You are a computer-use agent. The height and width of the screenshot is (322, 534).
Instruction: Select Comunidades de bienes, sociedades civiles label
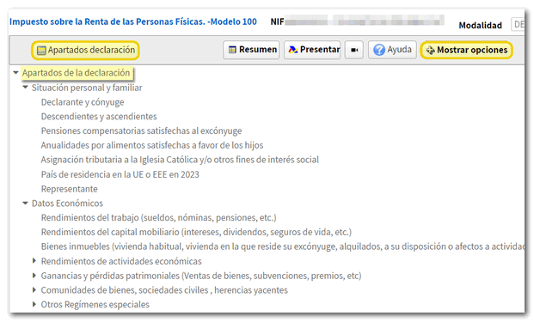coord(164,290)
